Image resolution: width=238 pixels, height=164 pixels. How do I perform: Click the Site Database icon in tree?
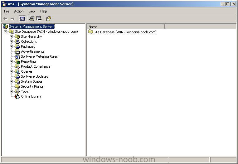click(x=11, y=31)
